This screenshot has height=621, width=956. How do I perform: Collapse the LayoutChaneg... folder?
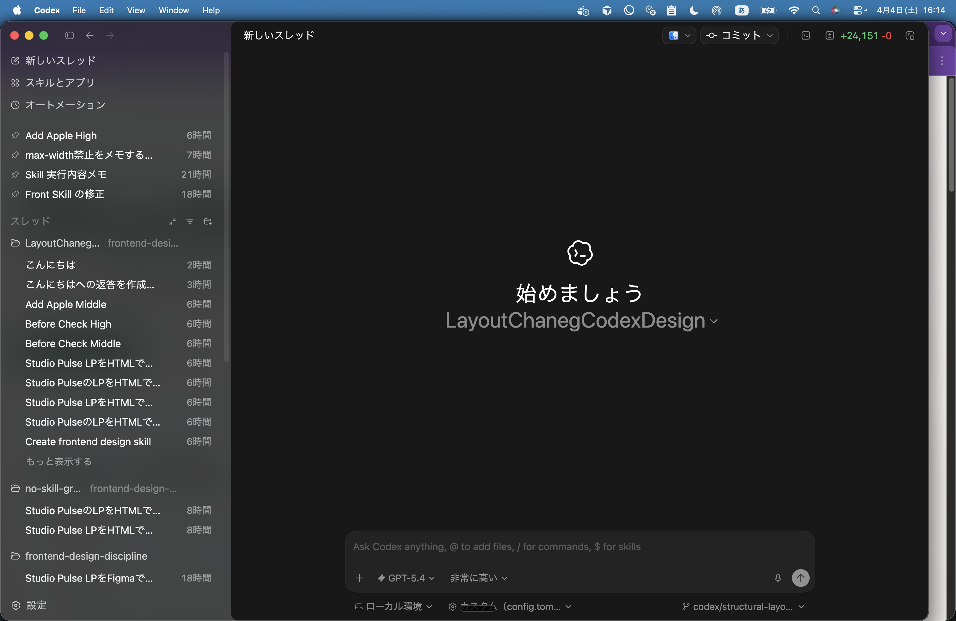pos(15,243)
